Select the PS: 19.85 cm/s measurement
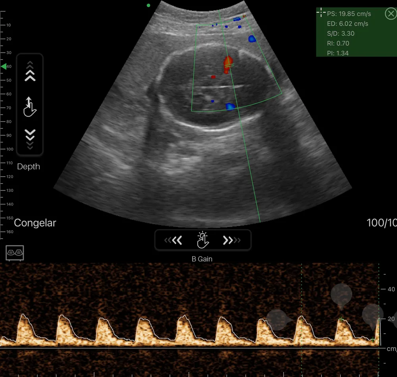 click(x=349, y=14)
